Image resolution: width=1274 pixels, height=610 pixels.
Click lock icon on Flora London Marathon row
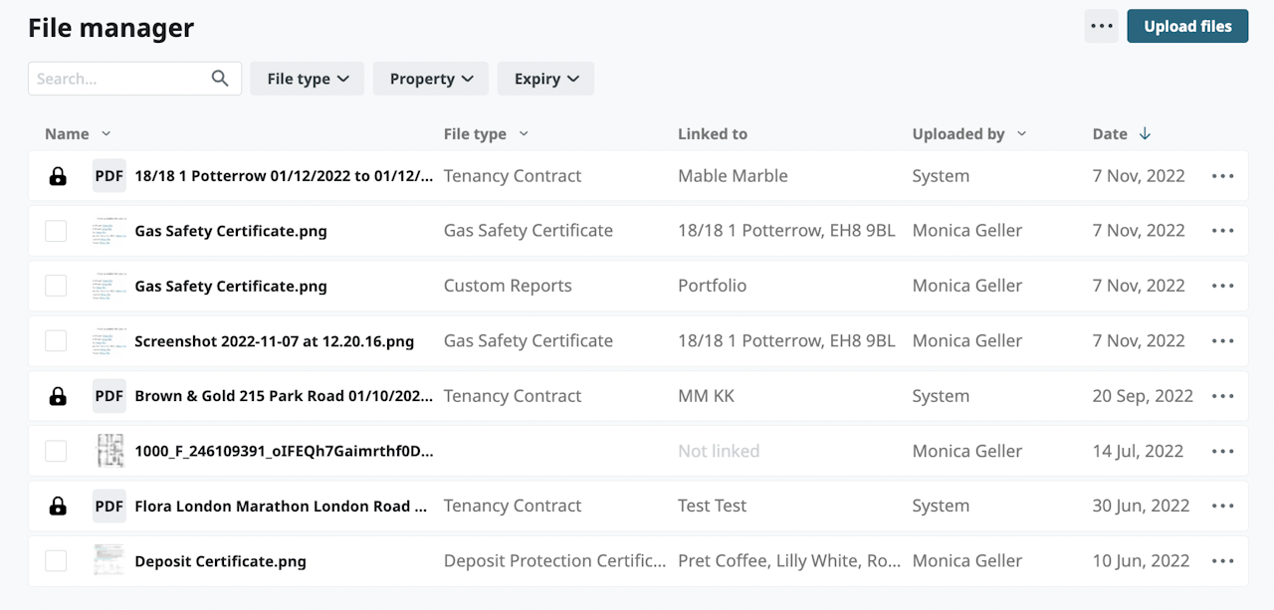(58, 507)
